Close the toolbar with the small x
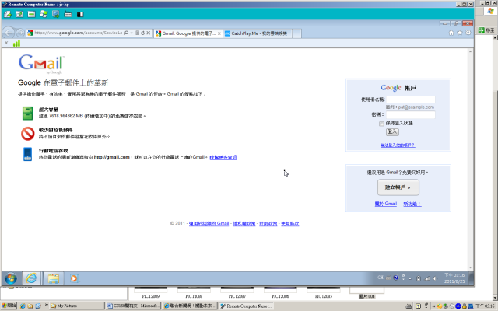 (x=6, y=43)
